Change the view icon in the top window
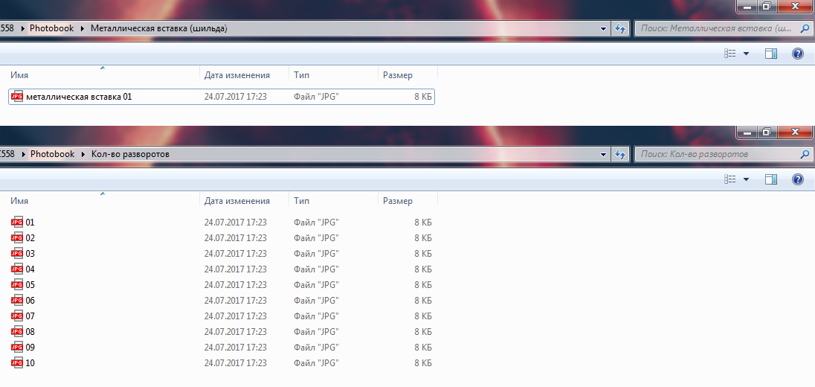This screenshot has width=815, height=387. (730, 54)
